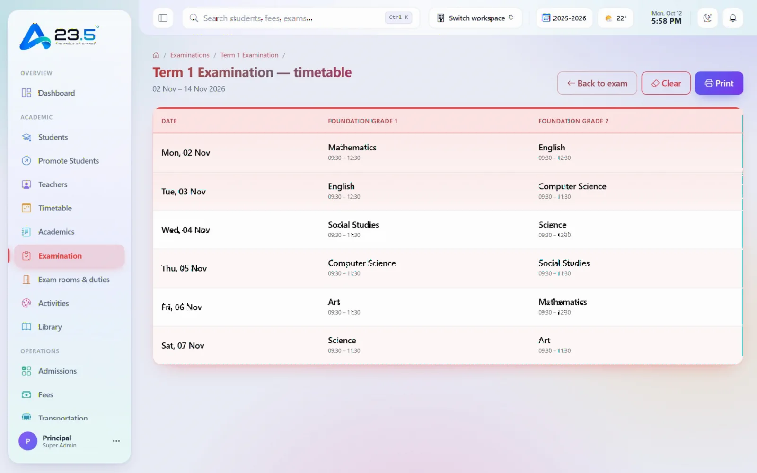Click the home breadcrumb icon

(x=156, y=55)
